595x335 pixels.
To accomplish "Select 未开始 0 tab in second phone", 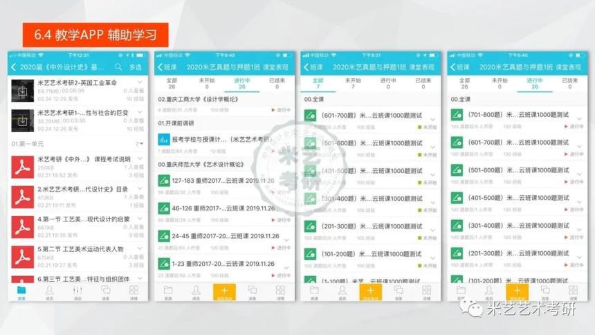I will pyautogui.click(x=207, y=84).
